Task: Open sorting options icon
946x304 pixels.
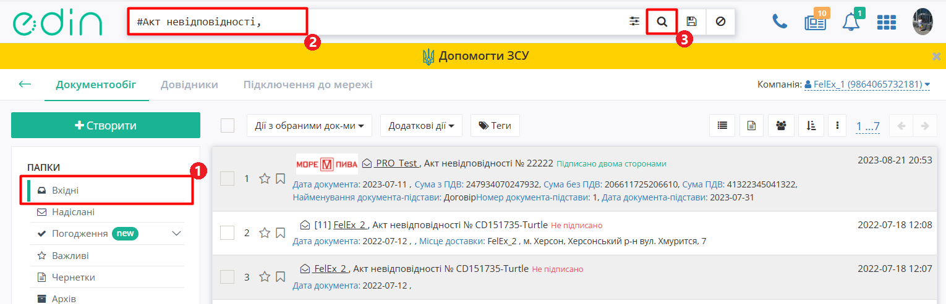Action: coord(811,125)
